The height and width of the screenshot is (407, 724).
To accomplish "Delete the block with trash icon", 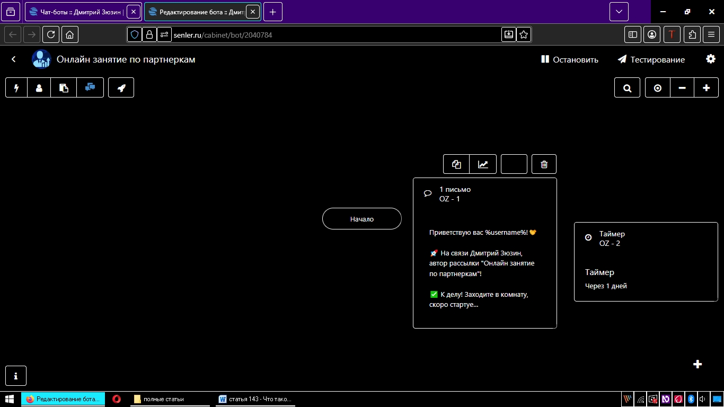I will coord(544,164).
